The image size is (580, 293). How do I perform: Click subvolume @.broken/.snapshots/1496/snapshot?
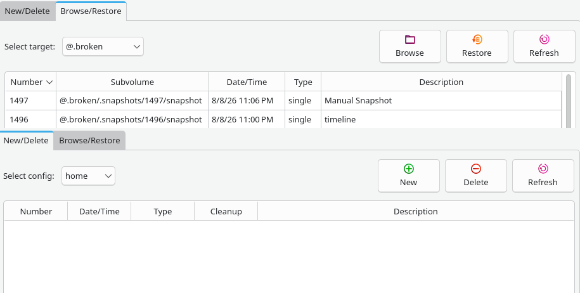click(132, 119)
